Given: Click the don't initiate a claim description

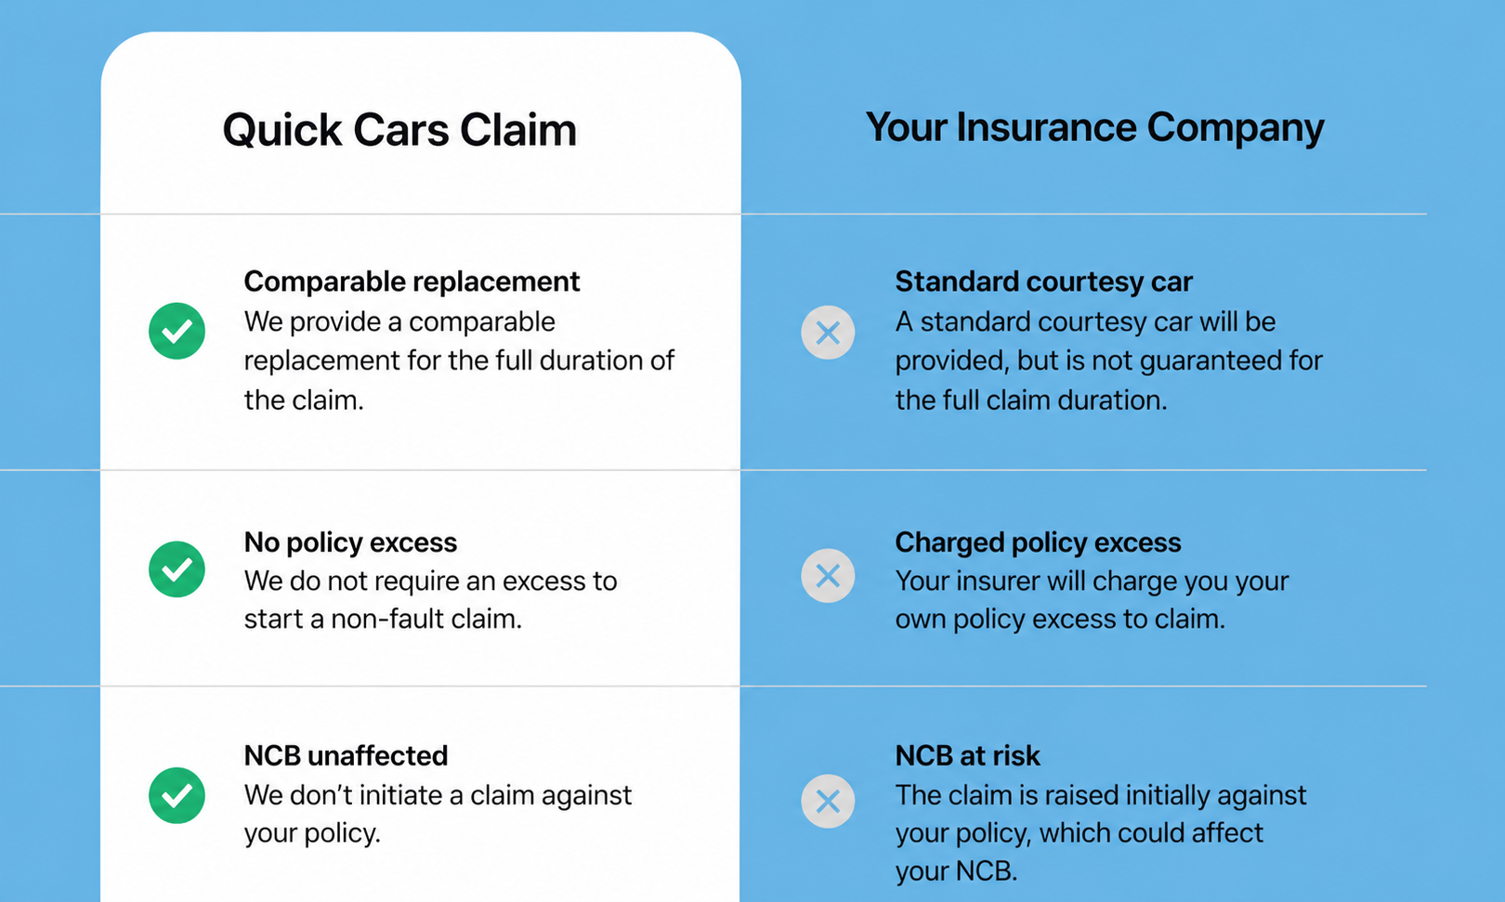Looking at the screenshot, I should pos(438,814).
